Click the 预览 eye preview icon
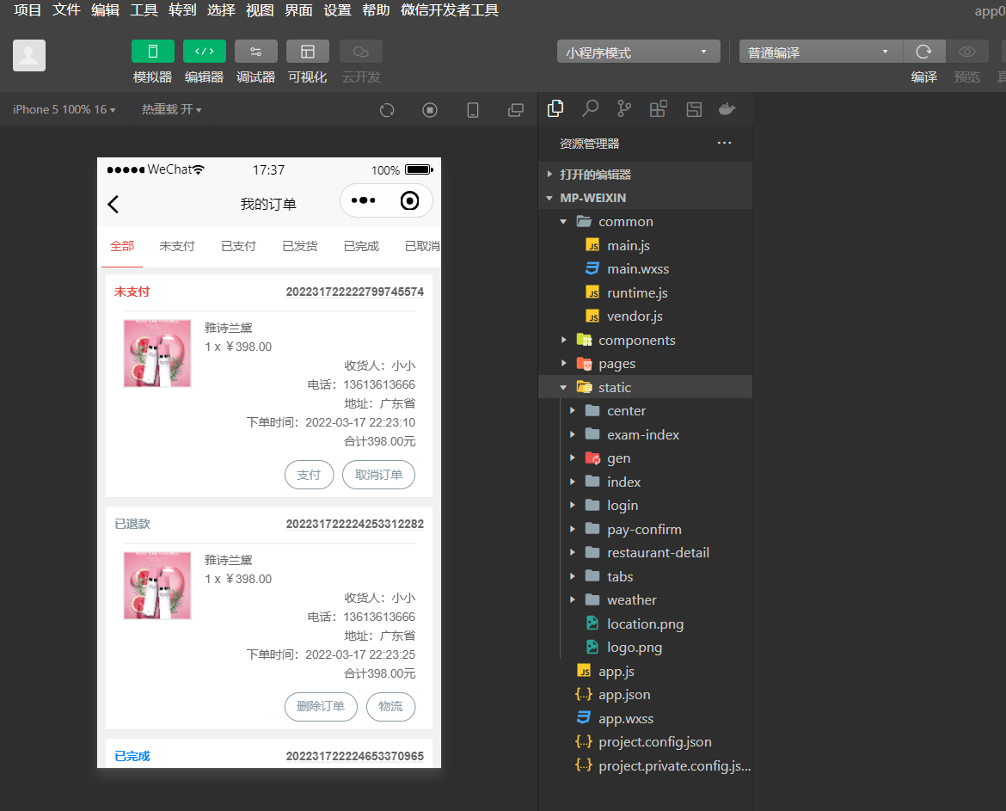Image resolution: width=1006 pixels, height=811 pixels. click(x=966, y=52)
